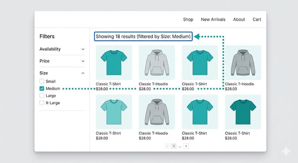Open the light gray hoodie image, second in top row

157,63
